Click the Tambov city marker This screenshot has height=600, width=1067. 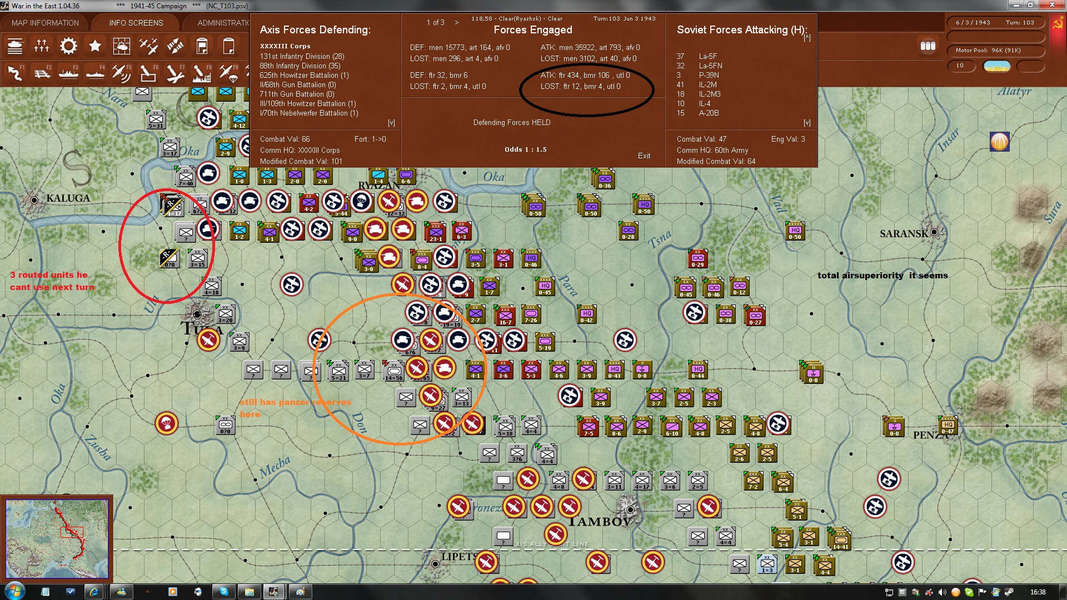pyautogui.click(x=630, y=509)
